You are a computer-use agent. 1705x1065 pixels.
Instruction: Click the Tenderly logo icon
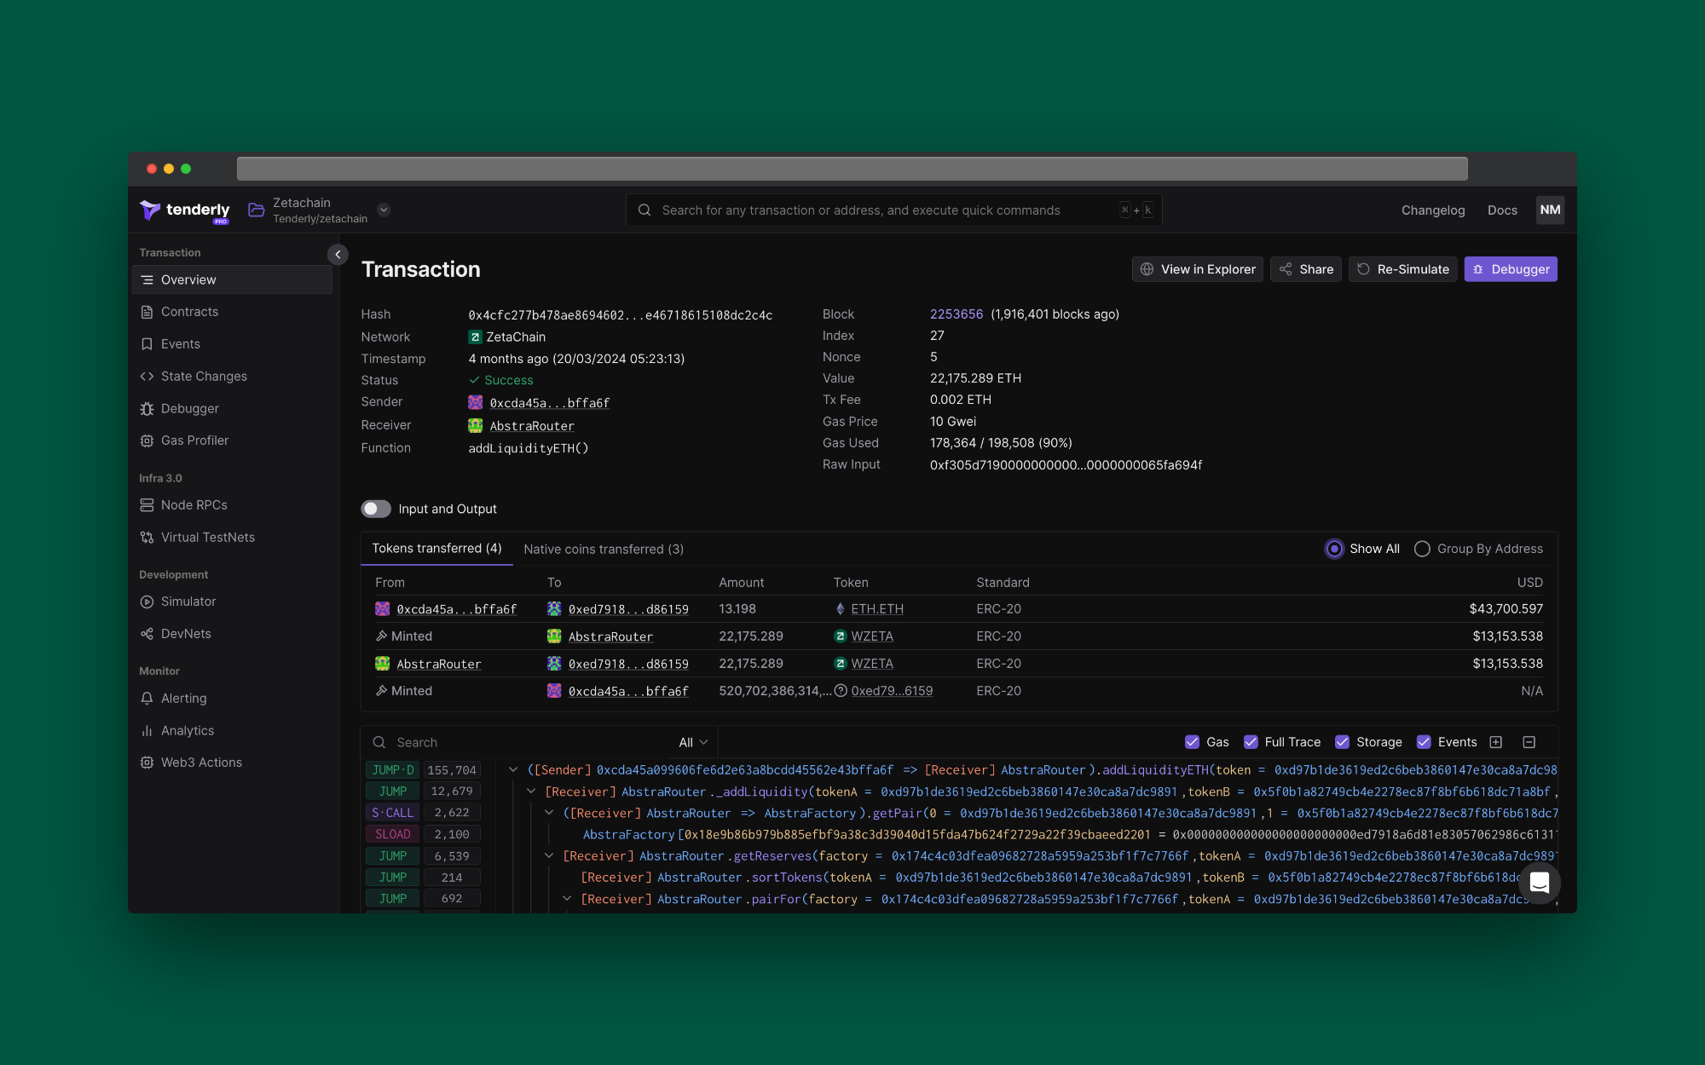point(150,210)
